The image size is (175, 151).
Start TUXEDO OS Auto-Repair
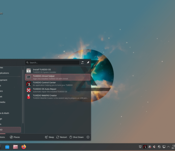[58, 90]
